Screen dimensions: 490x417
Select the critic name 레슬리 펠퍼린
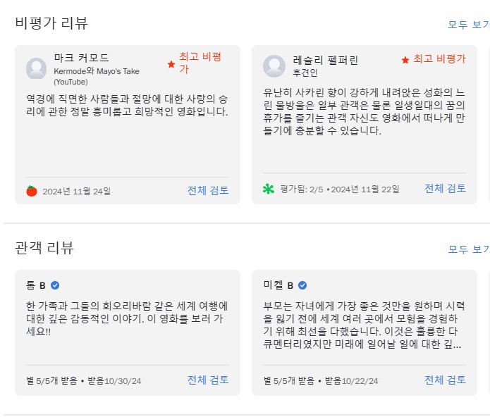[x=325, y=60]
